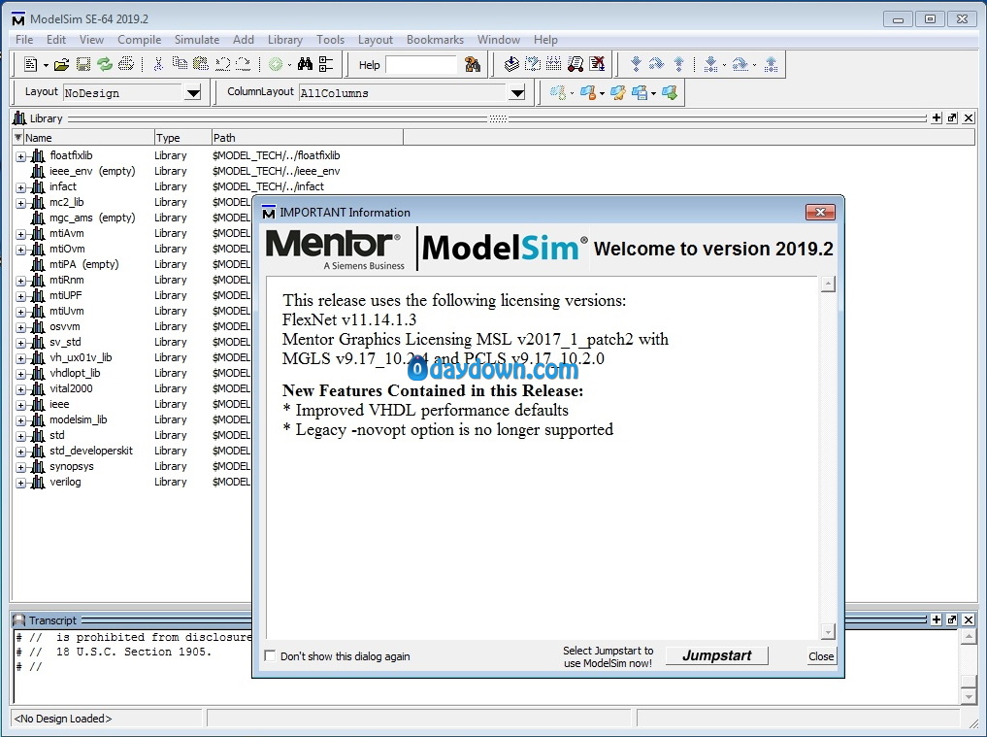Select the vital2000 library item
The height and width of the screenshot is (737, 987).
[71, 388]
